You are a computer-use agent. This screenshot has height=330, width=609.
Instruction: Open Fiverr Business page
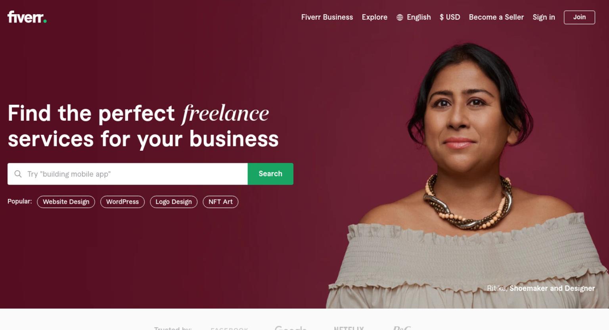[327, 17]
